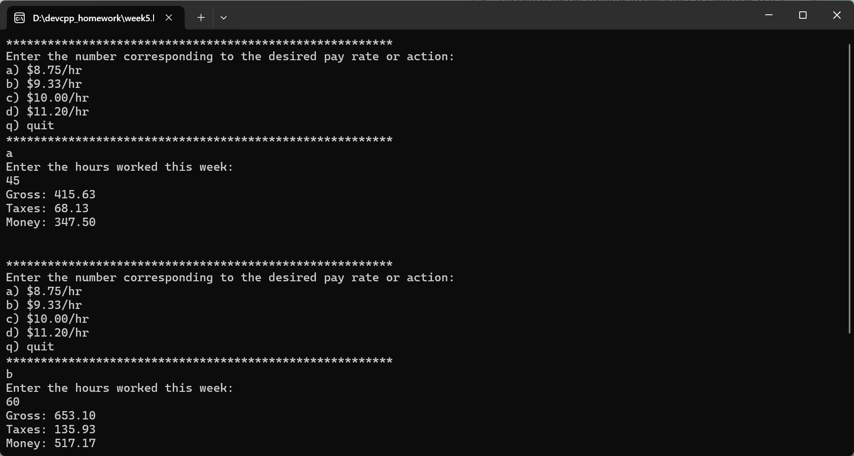Close the D:\devcpp_homework\week5 tab

point(169,18)
